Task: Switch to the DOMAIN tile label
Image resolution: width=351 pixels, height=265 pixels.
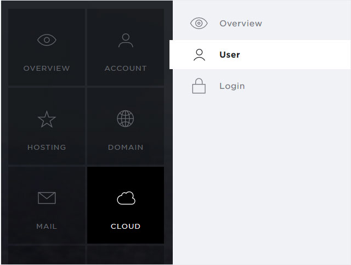Action: click(126, 147)
